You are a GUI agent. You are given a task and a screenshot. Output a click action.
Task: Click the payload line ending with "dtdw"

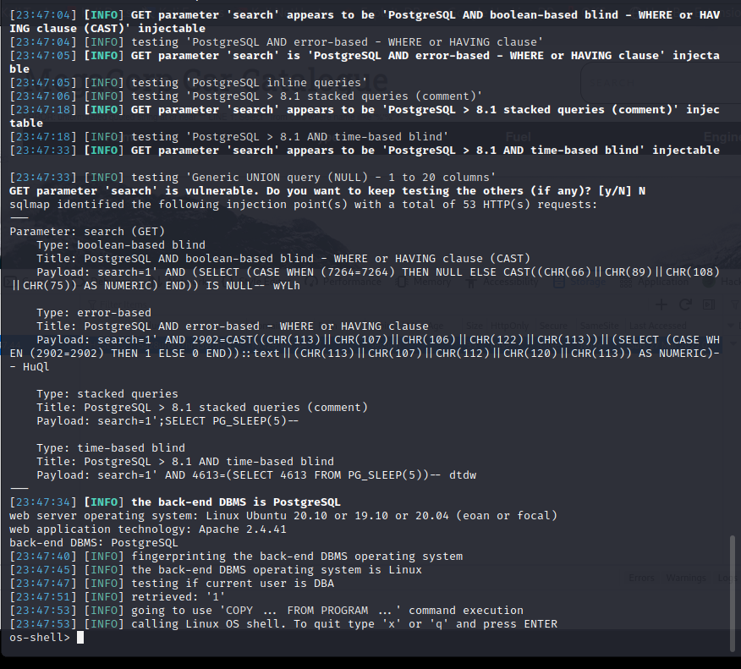click(256, 475)
